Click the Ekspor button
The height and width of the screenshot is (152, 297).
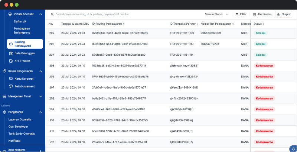pos(284,14)
